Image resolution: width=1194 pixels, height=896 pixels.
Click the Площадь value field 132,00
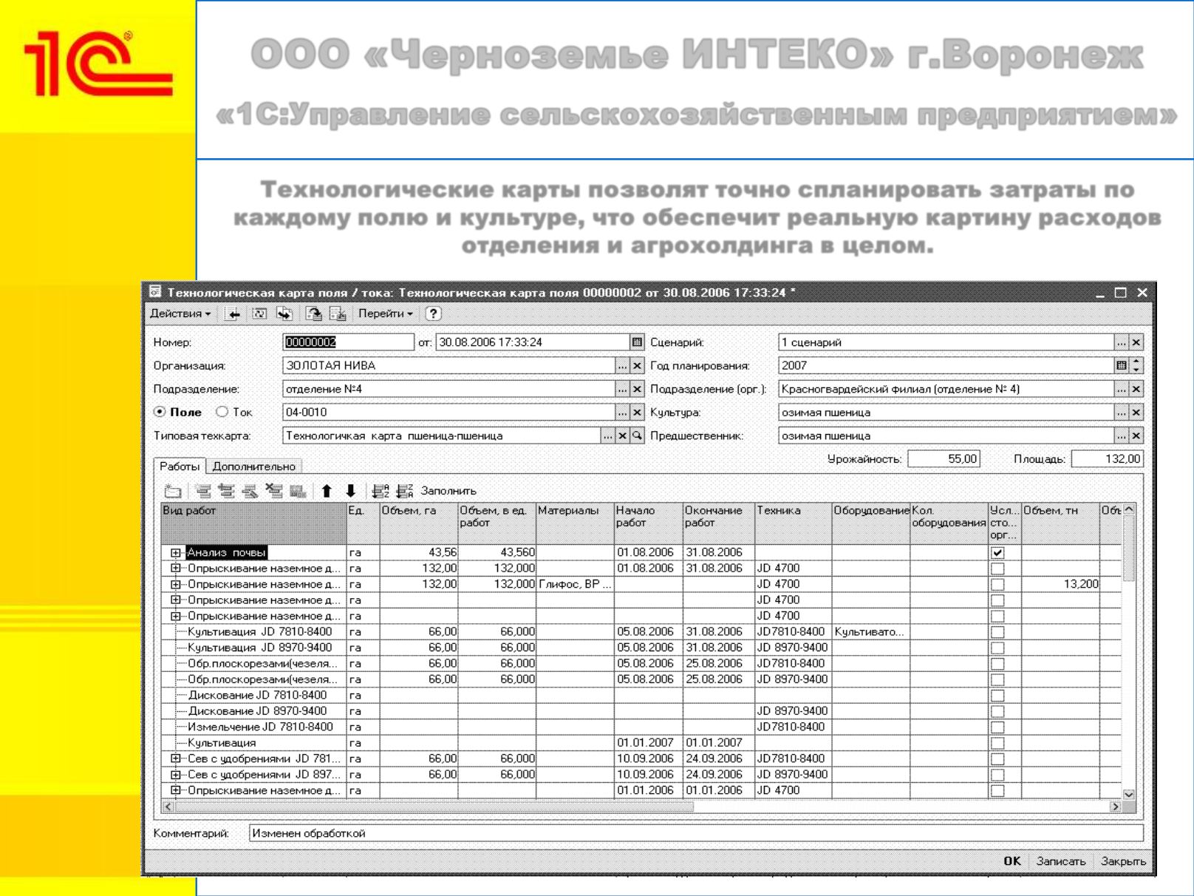pyautogui.click(x=1108, y=459)
